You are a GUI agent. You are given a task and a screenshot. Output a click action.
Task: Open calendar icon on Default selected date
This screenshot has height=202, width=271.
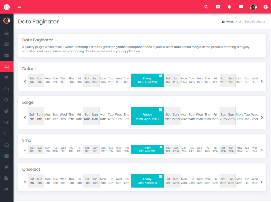click(x=161, y=76)
